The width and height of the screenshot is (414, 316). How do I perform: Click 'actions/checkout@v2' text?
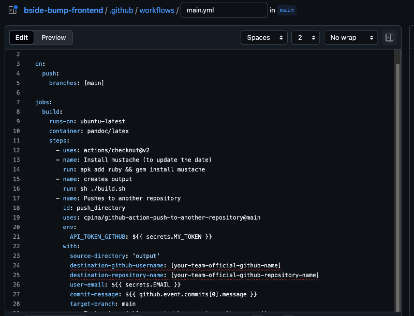116,150
